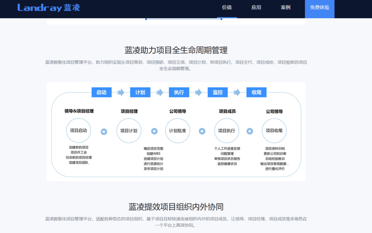Click the Landray 蓝凌 logo

point(48,8)
